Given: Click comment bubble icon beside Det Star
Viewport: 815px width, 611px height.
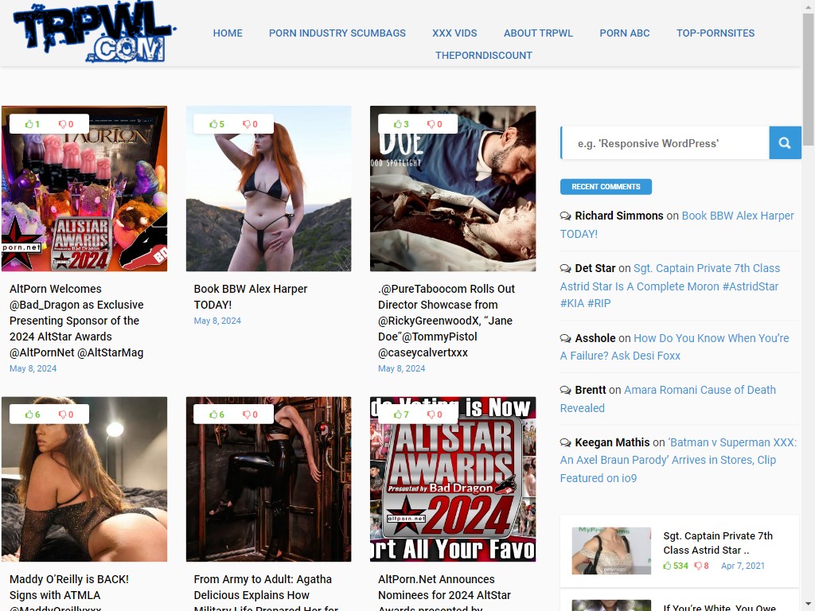Looking at the screenshot, I should coord(566,268).
